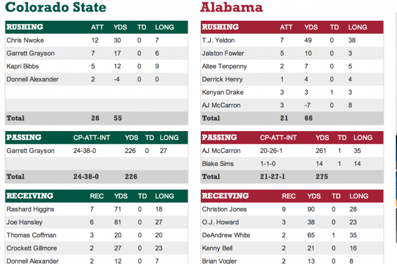Click Joe Hansley receiving row
The image size is (397, 264).
[97, 222]
